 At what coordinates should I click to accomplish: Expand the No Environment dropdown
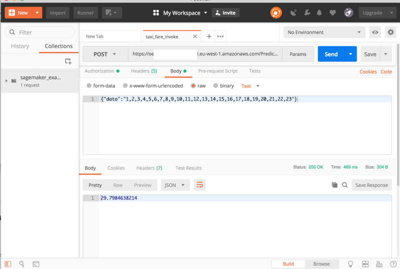pos(324,32)
